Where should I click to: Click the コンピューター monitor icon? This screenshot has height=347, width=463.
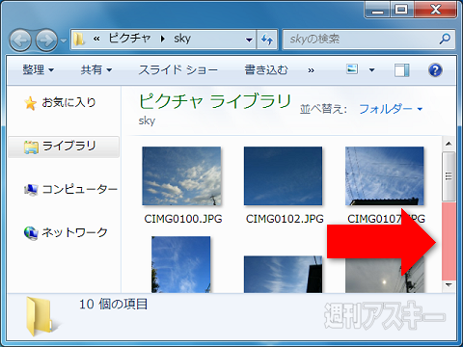click(31, 190)
